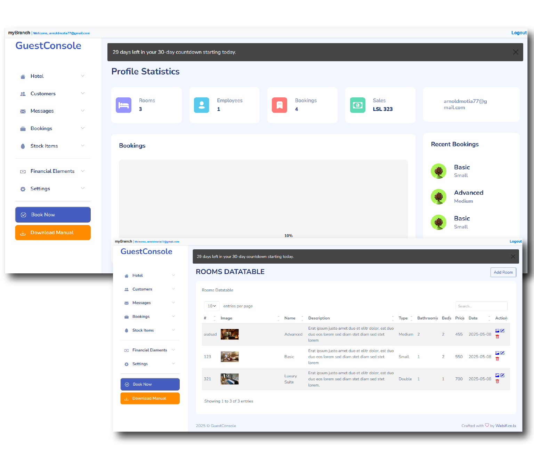Expand Hotel chevron in the Profile Statistics sidebar

click(x=83, y=76)
